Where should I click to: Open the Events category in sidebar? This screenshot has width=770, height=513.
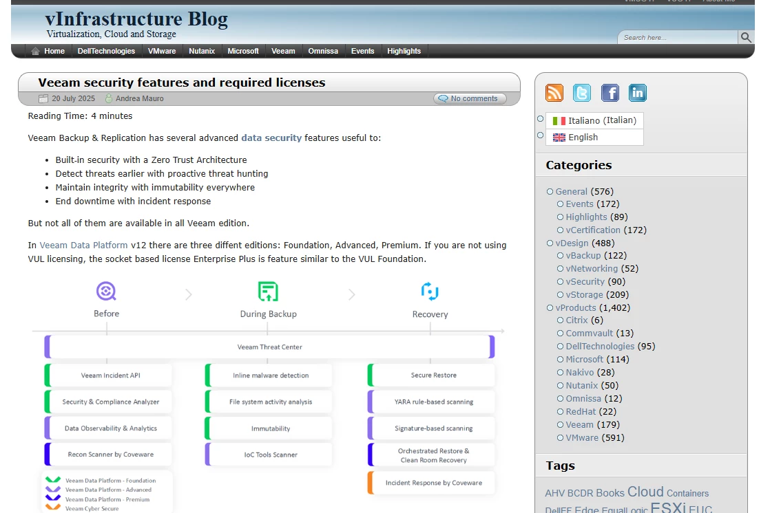point(579,204)
